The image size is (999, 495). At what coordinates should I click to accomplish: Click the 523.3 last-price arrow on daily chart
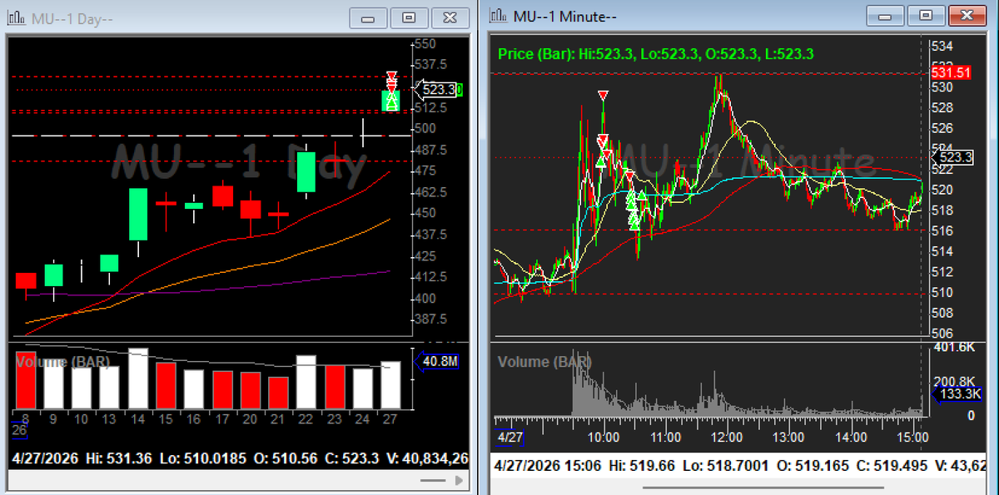pyautogui.click(x=437, y=89)
